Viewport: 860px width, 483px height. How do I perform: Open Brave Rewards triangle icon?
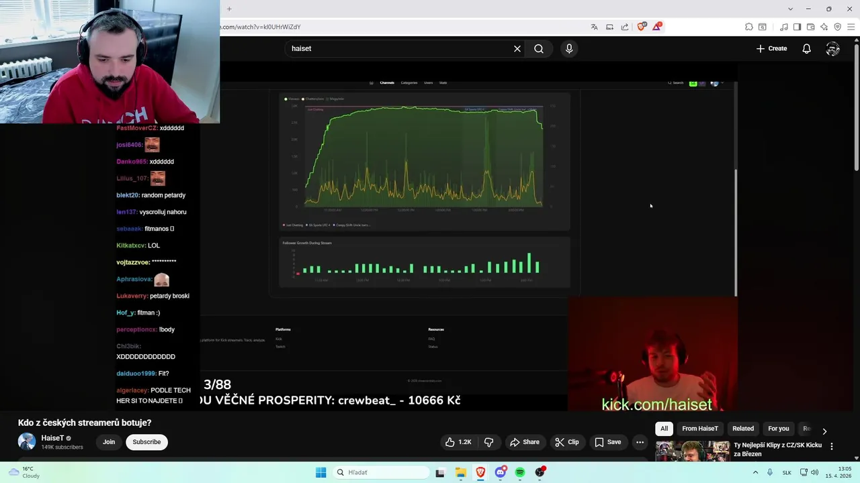coord(657,27)
